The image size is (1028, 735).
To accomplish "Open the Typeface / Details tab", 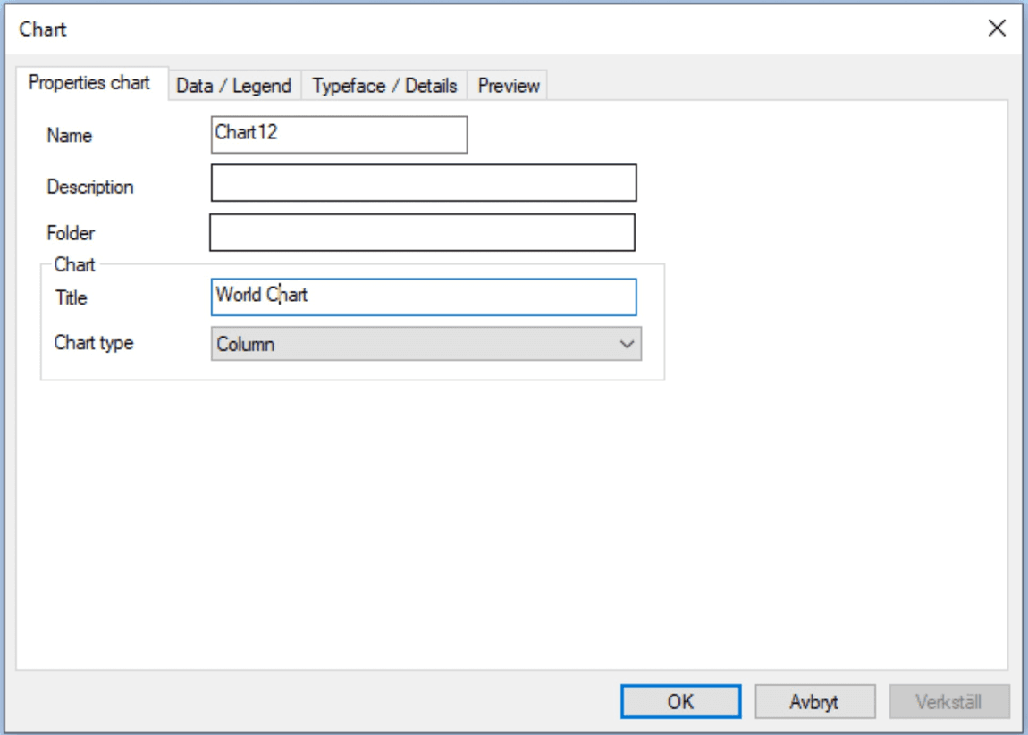I will tap(384, 86).
